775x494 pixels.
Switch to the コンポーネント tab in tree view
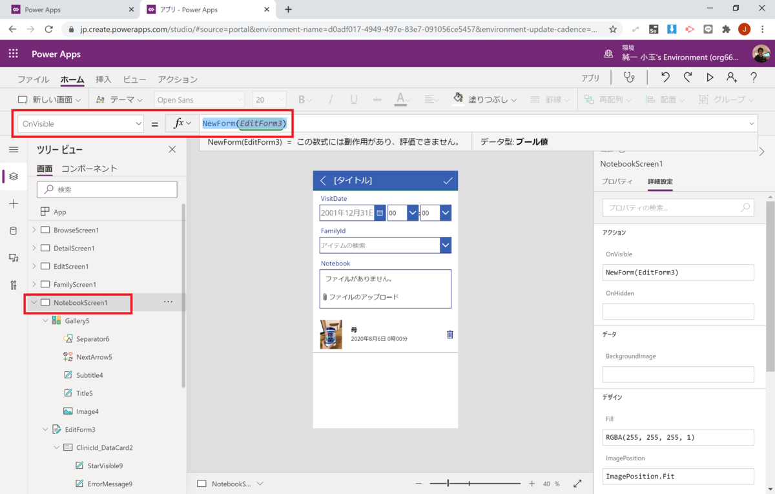pyautogui.click(x=89, y=169)
